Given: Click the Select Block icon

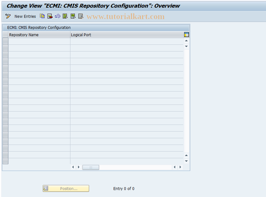Looking at the screenshot, I should pos(73,16).
